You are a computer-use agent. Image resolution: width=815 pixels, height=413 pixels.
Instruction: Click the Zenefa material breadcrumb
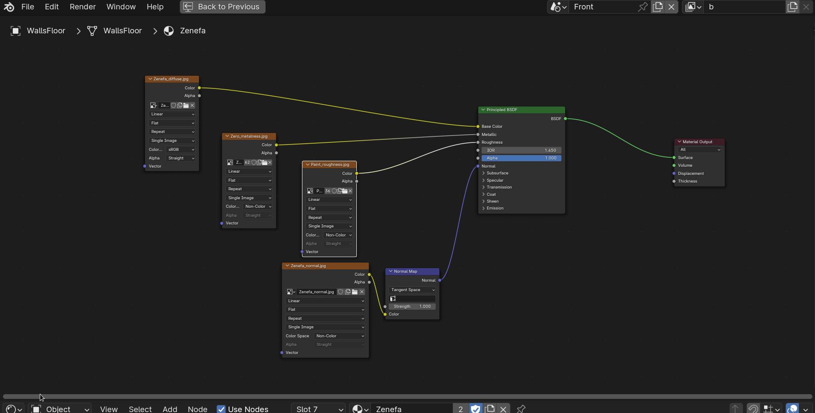[185, 31]
